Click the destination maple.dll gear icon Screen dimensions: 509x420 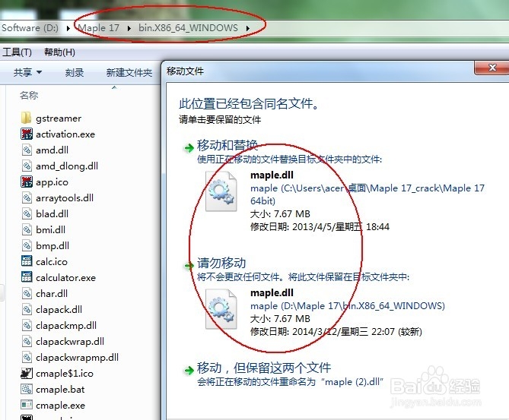pos(221,309)
